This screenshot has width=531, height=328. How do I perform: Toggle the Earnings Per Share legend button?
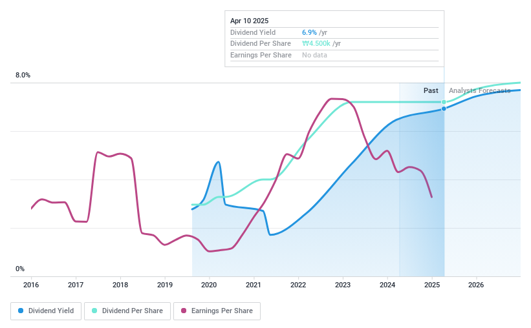[x=217, y=311]
